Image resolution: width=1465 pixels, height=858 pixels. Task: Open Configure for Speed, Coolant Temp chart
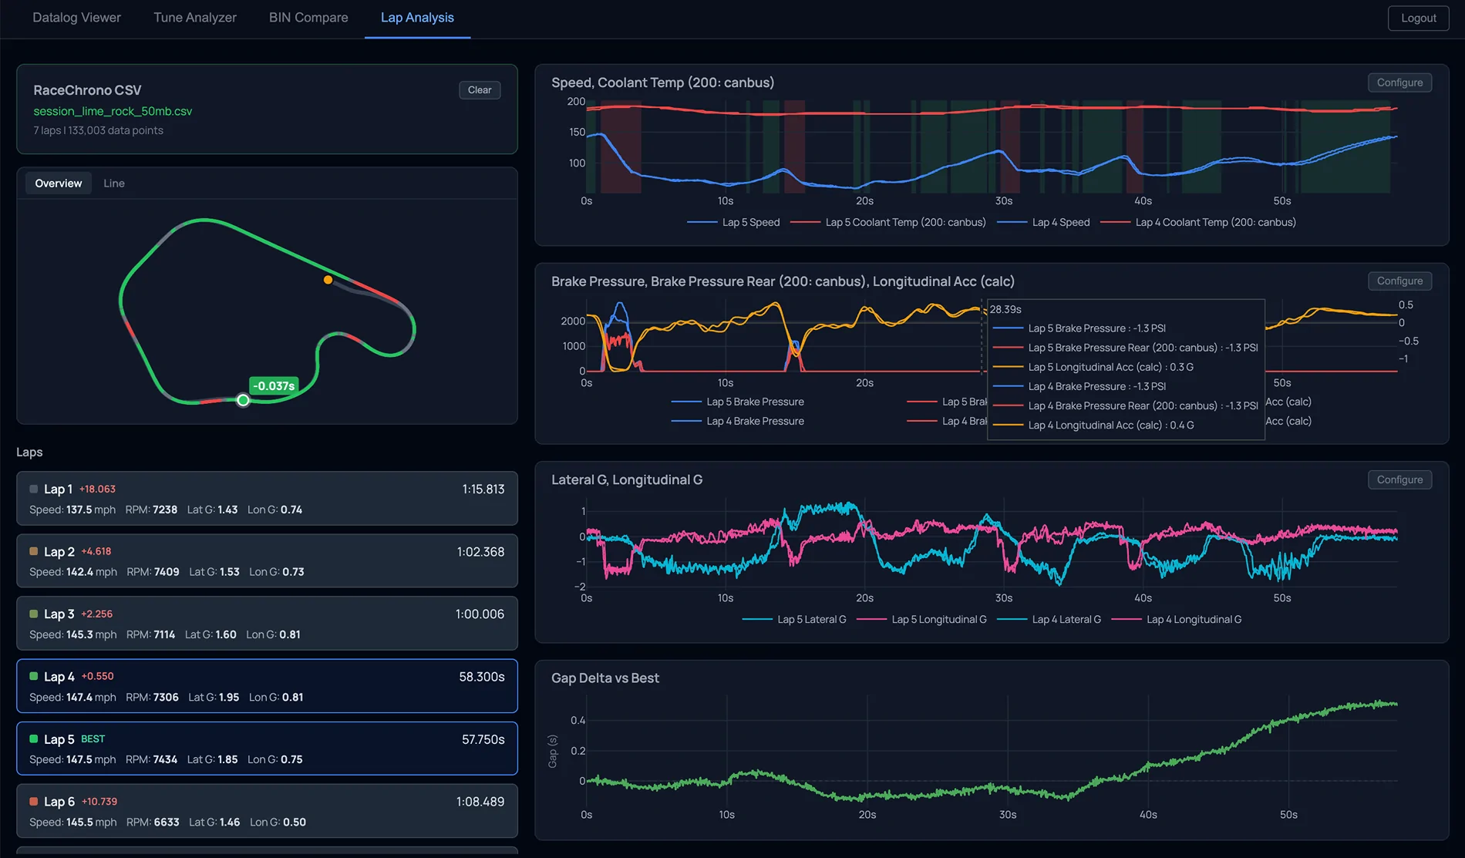pyautogui.click(x=1399, y=82)
